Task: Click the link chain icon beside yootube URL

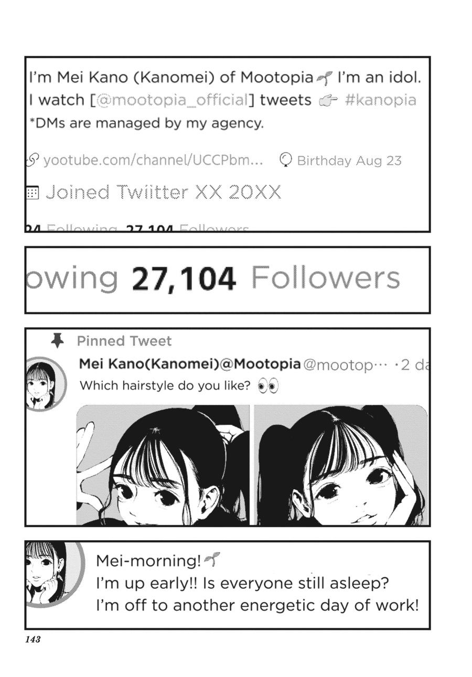Action: (32, 159)
